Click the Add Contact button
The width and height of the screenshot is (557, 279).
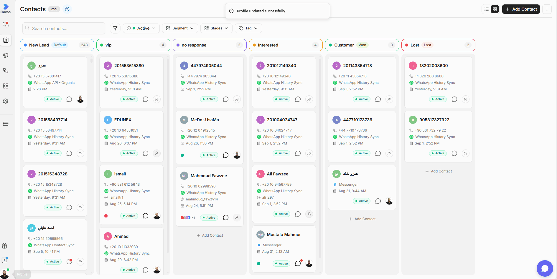coord(521,9)
